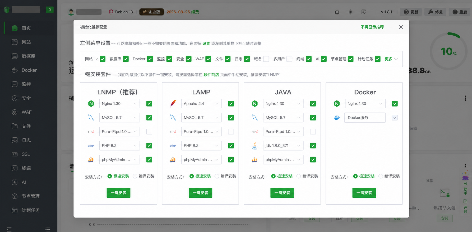Click the Java jdk icon in JAVA card
The image size is (472, 232).
(255, 146)
